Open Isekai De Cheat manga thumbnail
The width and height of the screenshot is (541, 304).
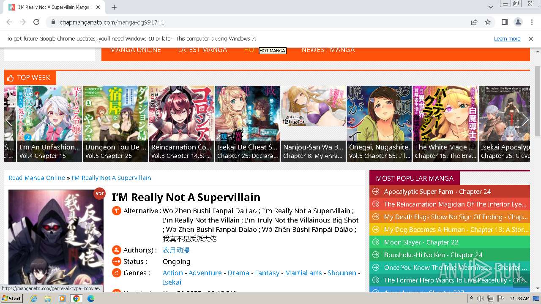[247, 123]
